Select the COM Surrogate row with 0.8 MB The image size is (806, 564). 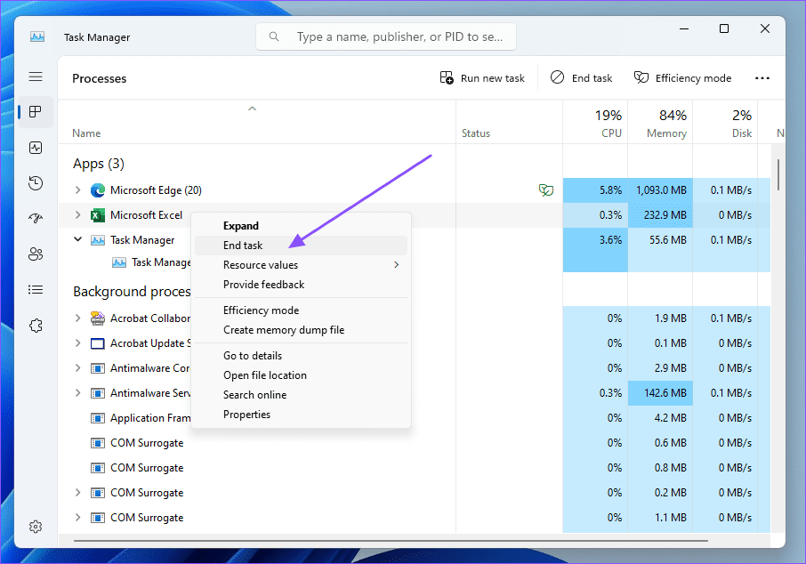click(x=415, y=468)
